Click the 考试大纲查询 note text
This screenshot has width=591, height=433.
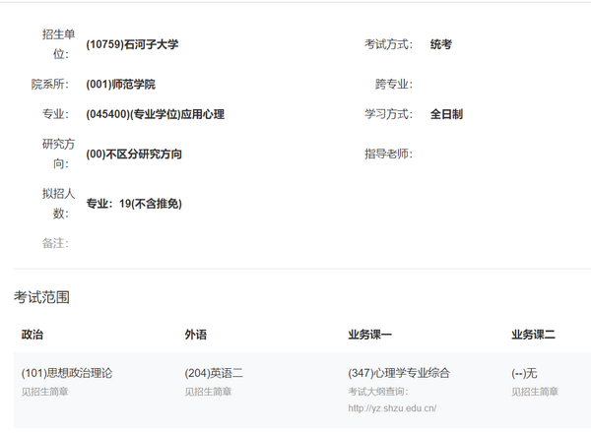(378, 392)
